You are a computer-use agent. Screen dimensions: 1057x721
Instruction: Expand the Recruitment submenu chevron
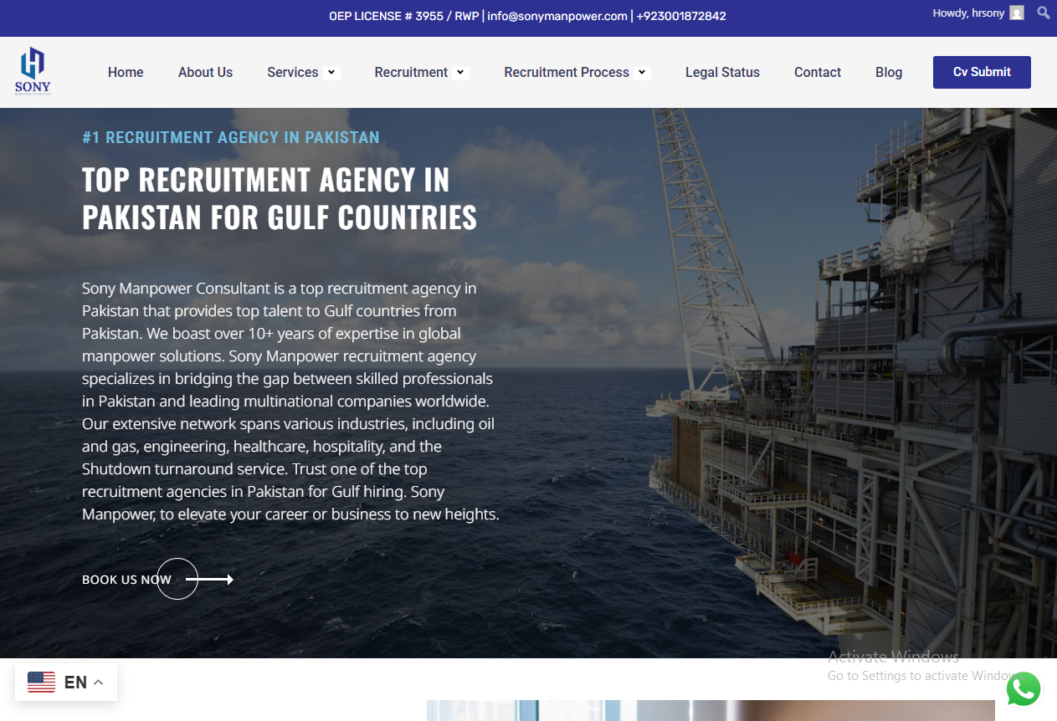click(x=460, y=73)
